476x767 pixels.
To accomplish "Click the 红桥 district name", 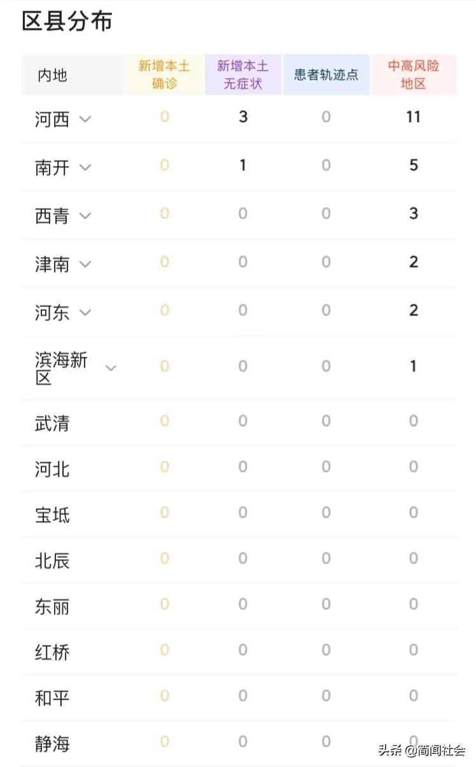I will [x=52, y=653].
